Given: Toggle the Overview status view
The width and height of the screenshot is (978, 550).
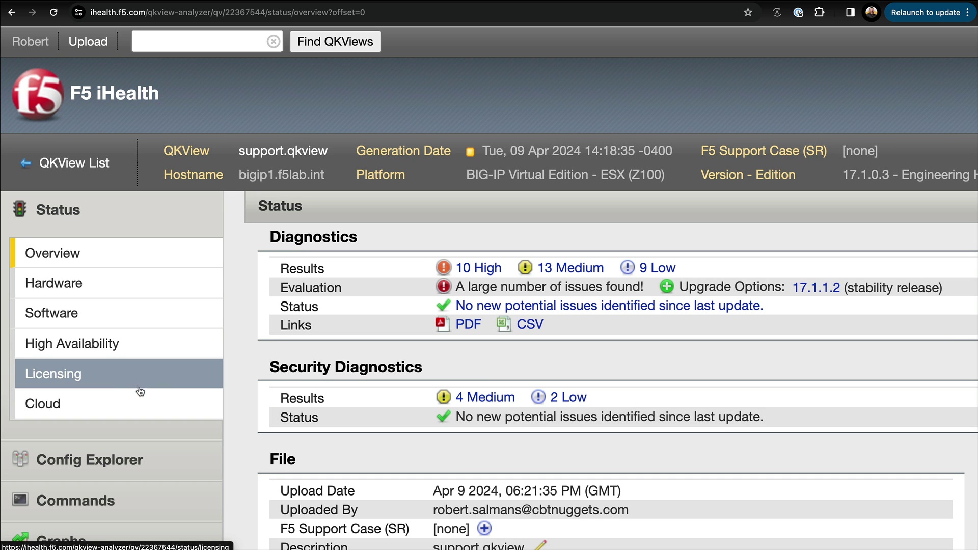Looking at the screenshot, I should tap(52, 253).
